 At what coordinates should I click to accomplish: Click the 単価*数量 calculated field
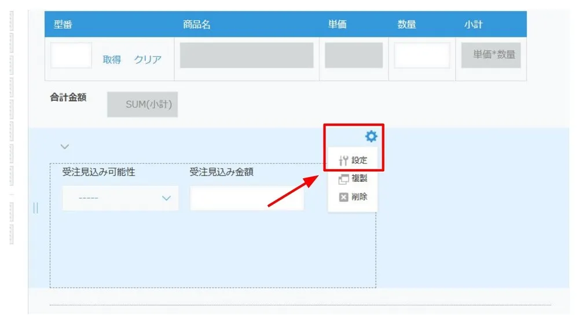[490, 55]
